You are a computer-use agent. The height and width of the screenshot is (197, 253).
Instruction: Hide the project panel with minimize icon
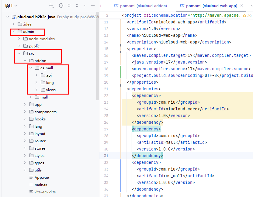click(x=93, y=5)
